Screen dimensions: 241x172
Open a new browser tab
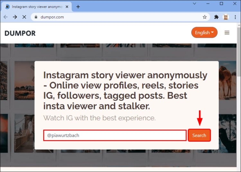point(78,7)
